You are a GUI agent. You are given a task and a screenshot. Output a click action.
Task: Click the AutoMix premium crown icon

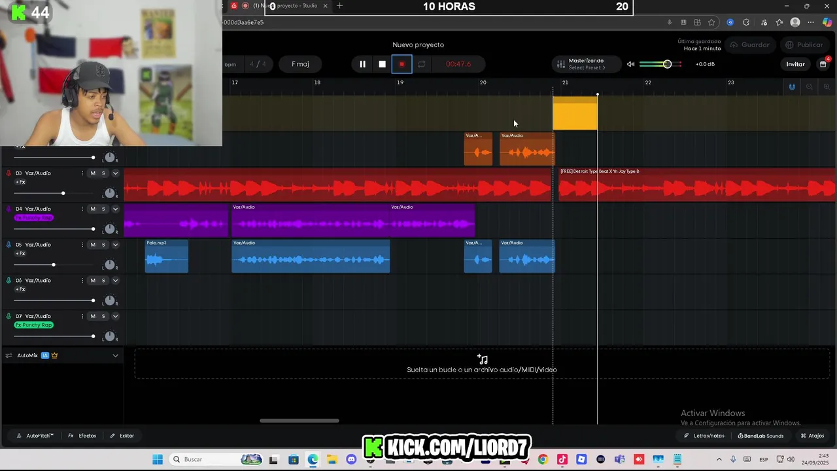55,355
